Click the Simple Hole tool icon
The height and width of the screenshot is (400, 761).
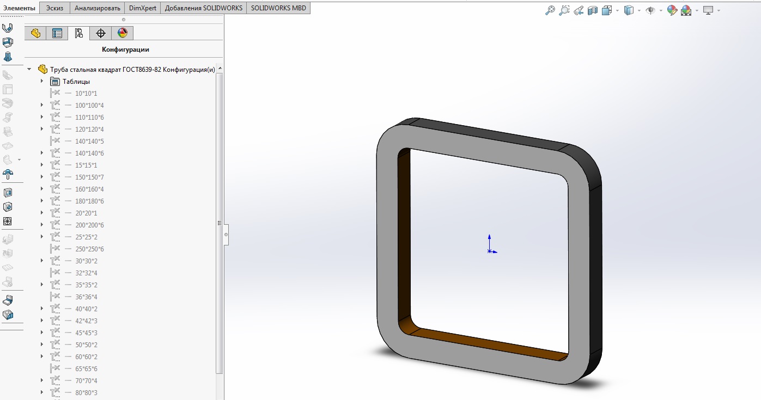tap(8, 207)
